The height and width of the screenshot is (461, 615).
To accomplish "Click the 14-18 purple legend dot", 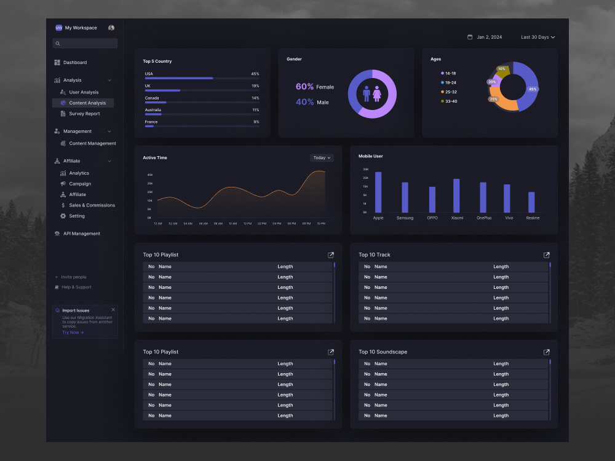I will tap(442, 73).
